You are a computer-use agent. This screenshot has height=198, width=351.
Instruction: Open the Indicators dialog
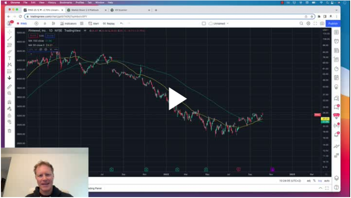69,24
